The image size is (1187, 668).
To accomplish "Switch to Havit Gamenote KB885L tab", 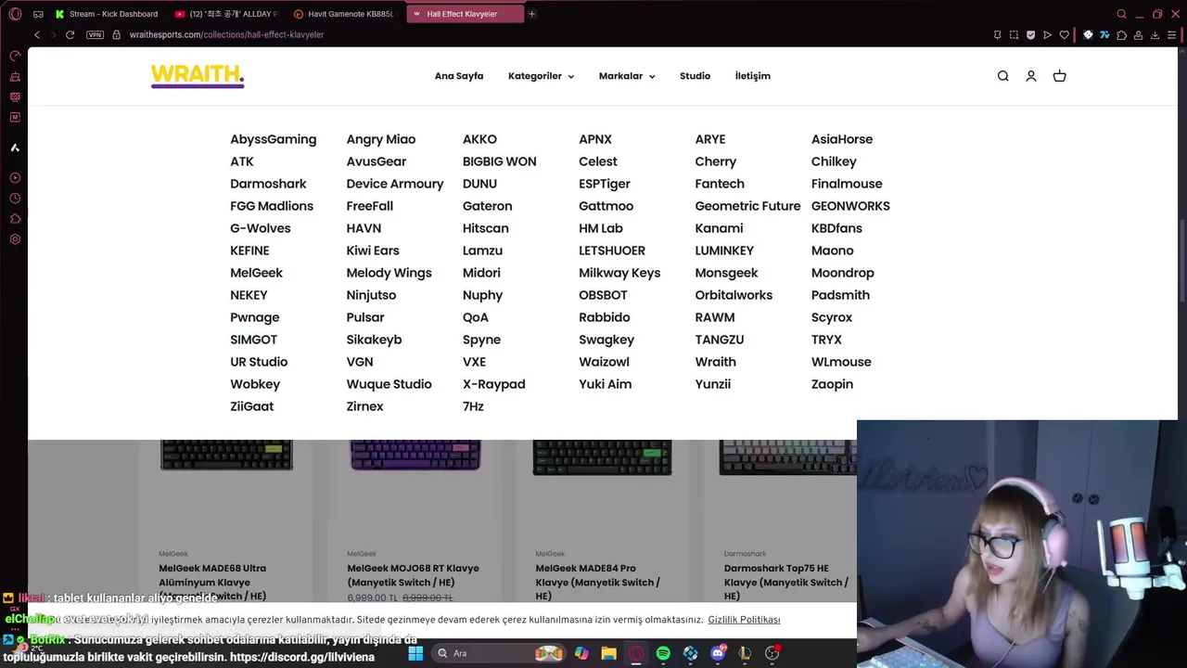I will click(x=345, y=14).
